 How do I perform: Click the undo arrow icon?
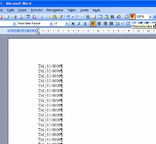68,17
